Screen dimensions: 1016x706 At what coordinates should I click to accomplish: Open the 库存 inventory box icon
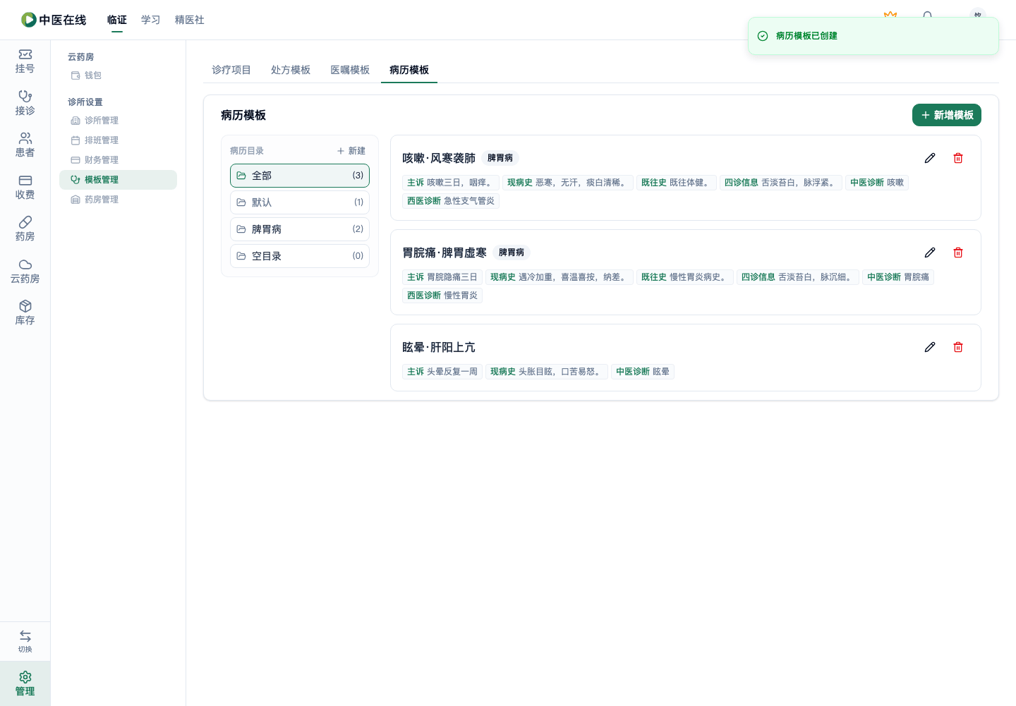(25, 312)
